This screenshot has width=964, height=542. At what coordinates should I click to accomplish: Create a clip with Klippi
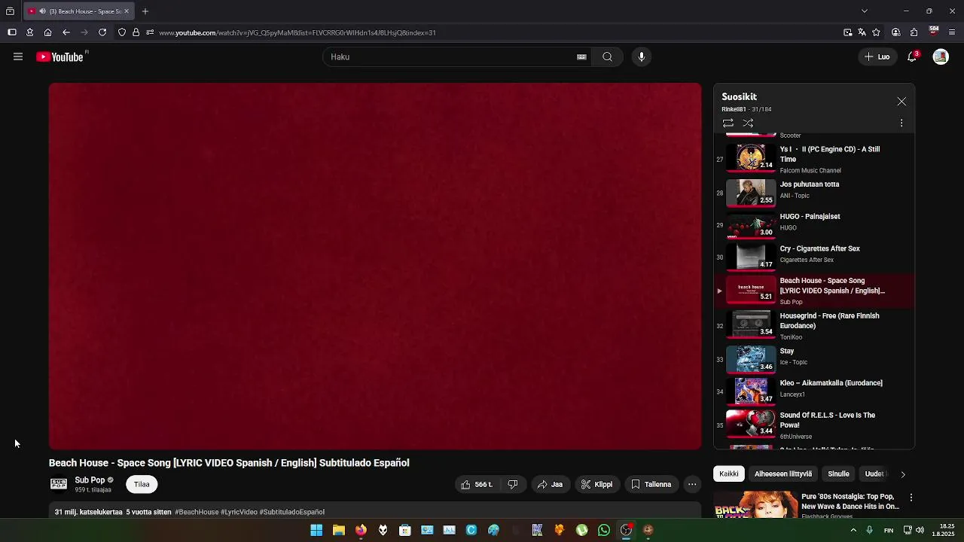tap(596, 484)
